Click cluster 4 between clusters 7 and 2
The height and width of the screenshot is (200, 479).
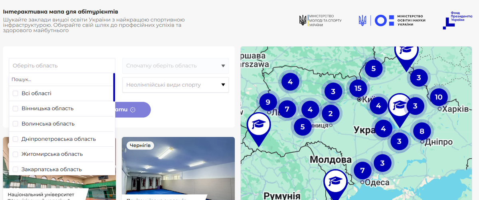[x=310, y=109]
